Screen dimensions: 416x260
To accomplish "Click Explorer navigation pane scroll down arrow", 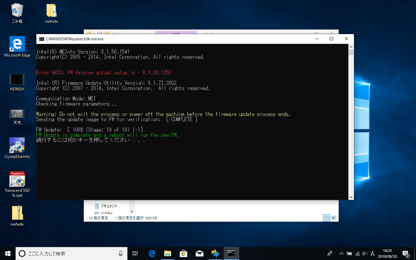I will point(132,212).
